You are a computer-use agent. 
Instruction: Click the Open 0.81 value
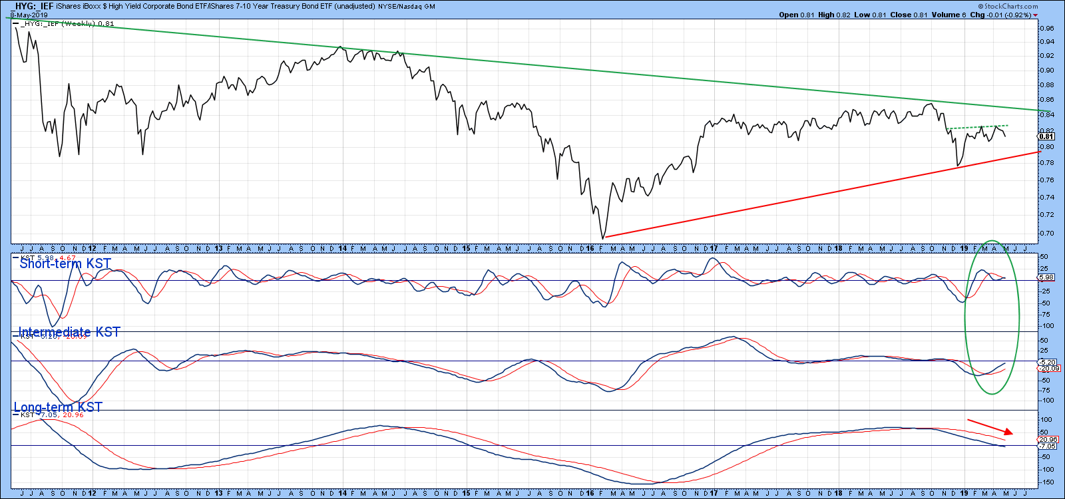coord(796,15)
